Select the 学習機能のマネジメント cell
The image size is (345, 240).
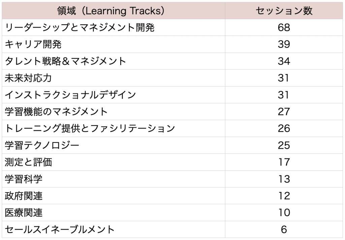tap(114, 111)
